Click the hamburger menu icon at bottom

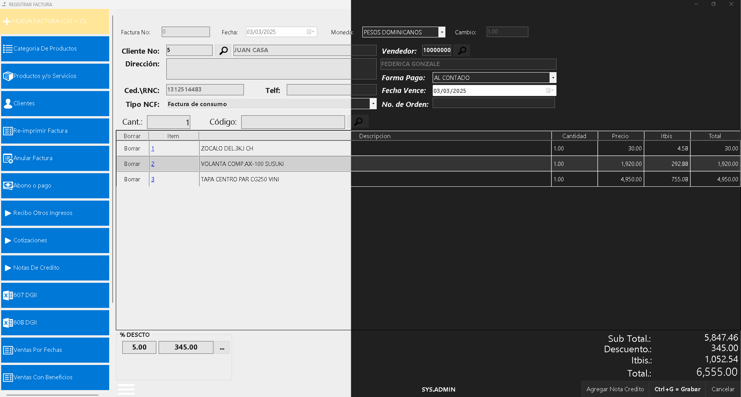[x=126, y=389]
